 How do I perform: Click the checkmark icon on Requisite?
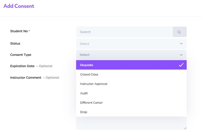(x=181, y=65)
